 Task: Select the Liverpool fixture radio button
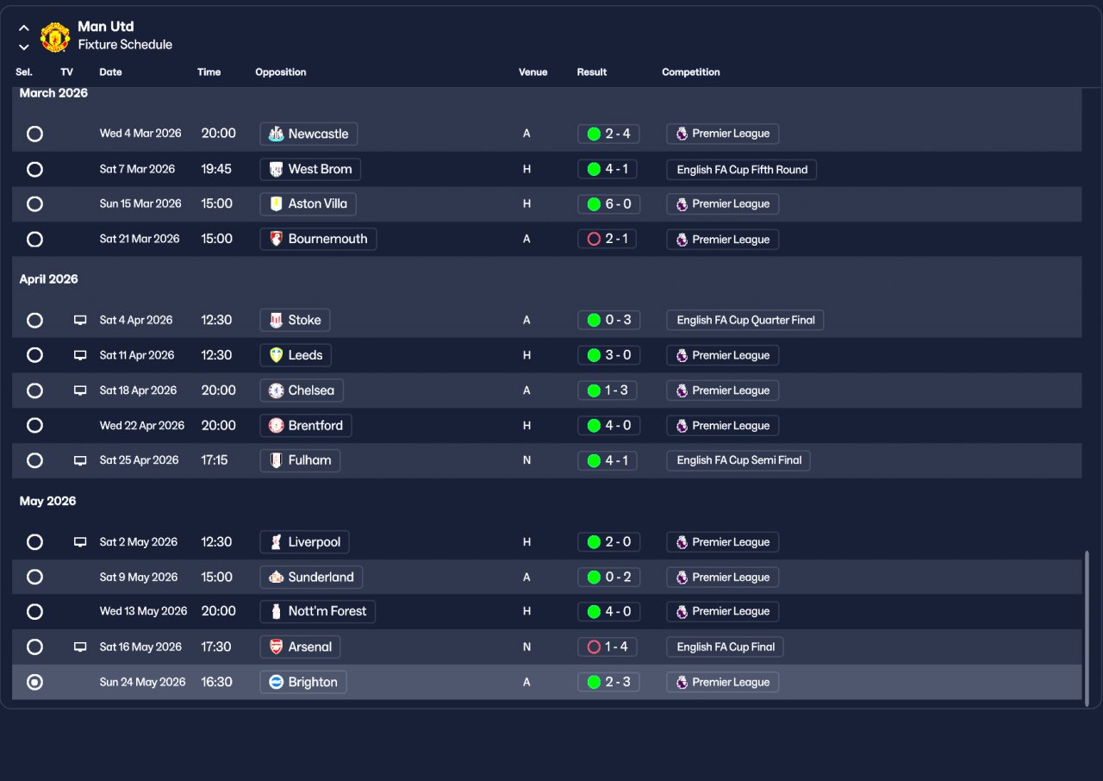[34, 542]
